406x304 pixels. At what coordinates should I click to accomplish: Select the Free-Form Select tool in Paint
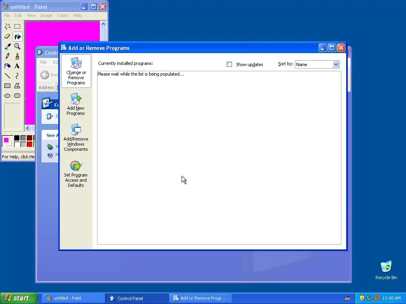tap(7, 27)
